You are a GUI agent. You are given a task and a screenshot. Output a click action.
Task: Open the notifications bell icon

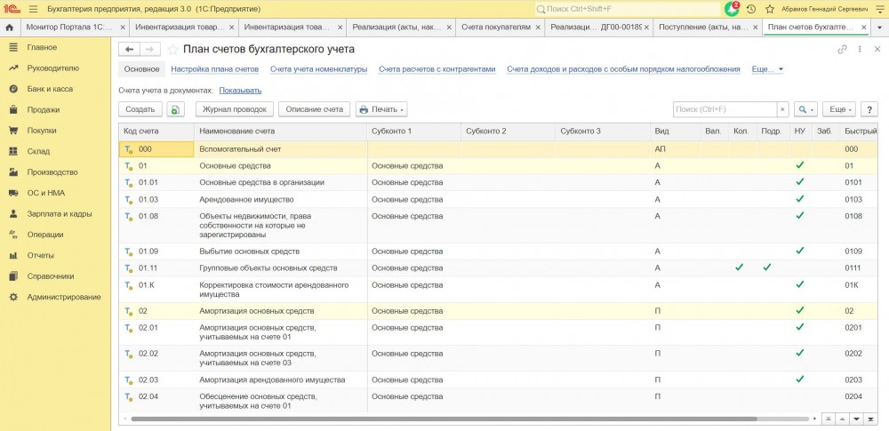732,9
